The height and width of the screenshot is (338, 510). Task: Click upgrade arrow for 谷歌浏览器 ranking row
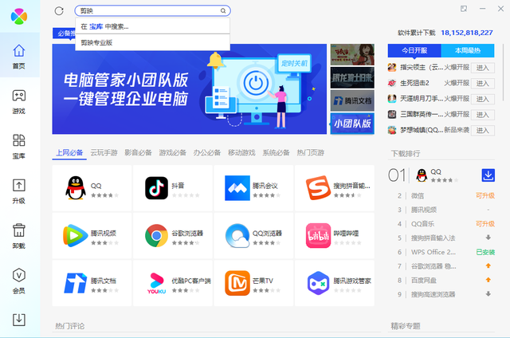tap(488, 265)
